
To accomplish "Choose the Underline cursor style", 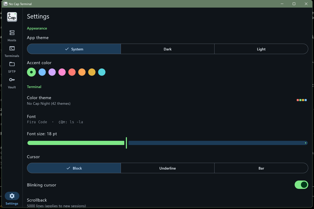I will (x=168, y=168).
